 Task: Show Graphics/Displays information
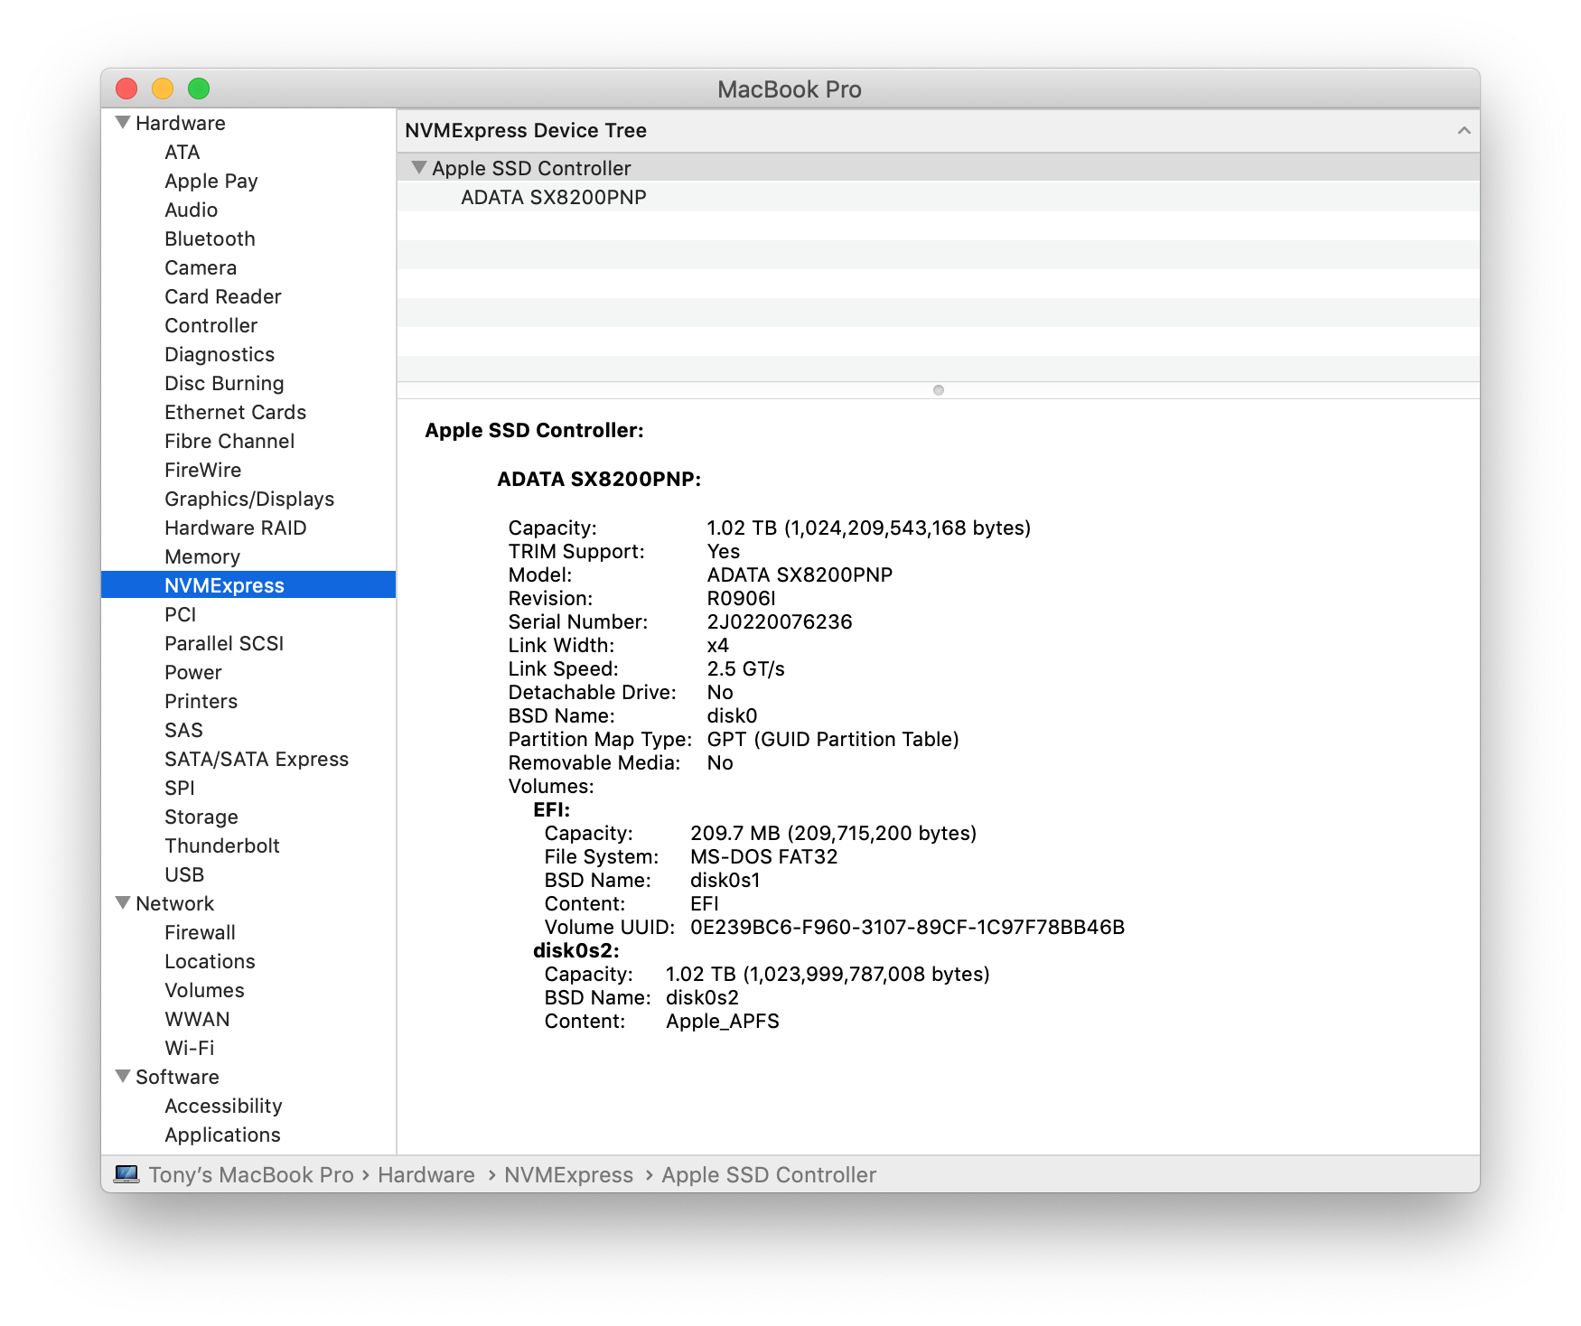249,499
